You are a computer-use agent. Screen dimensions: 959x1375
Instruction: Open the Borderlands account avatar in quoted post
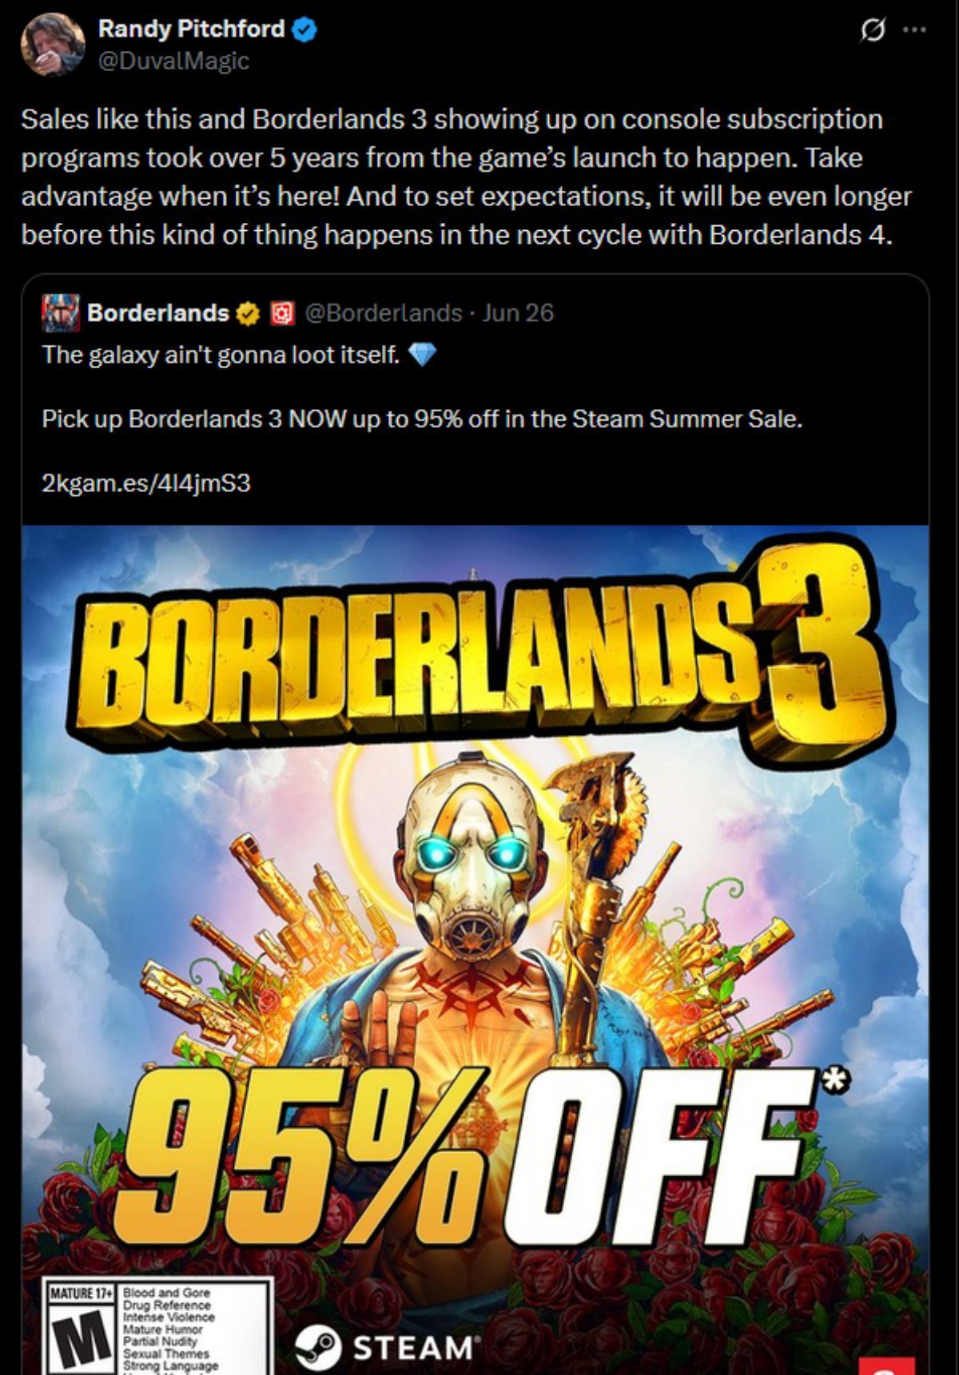pyautogui.click(x=62, y=312)
